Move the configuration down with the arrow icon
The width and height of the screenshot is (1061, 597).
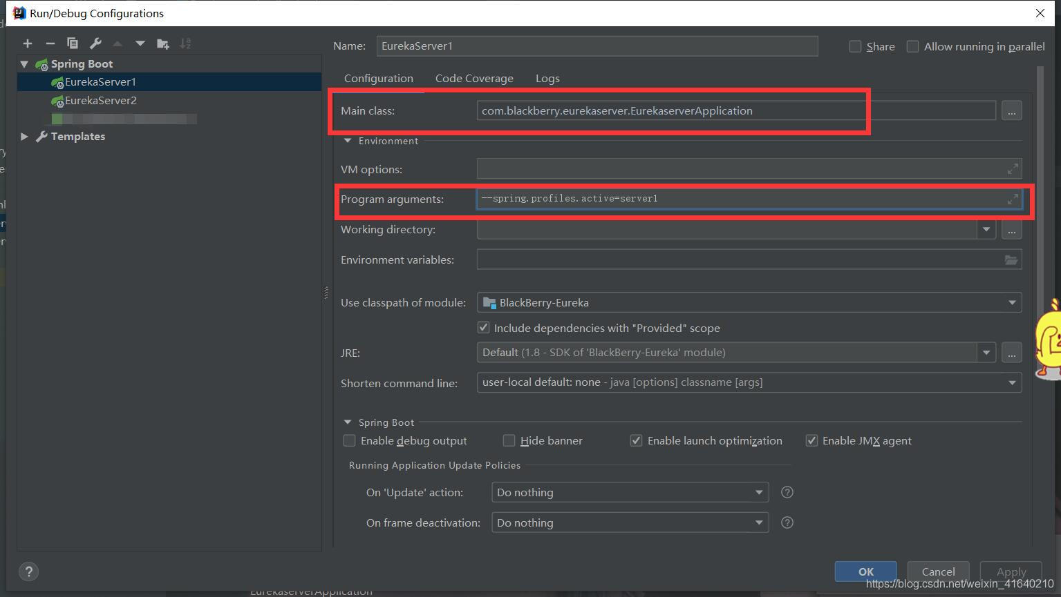click(x=140, y=43)
